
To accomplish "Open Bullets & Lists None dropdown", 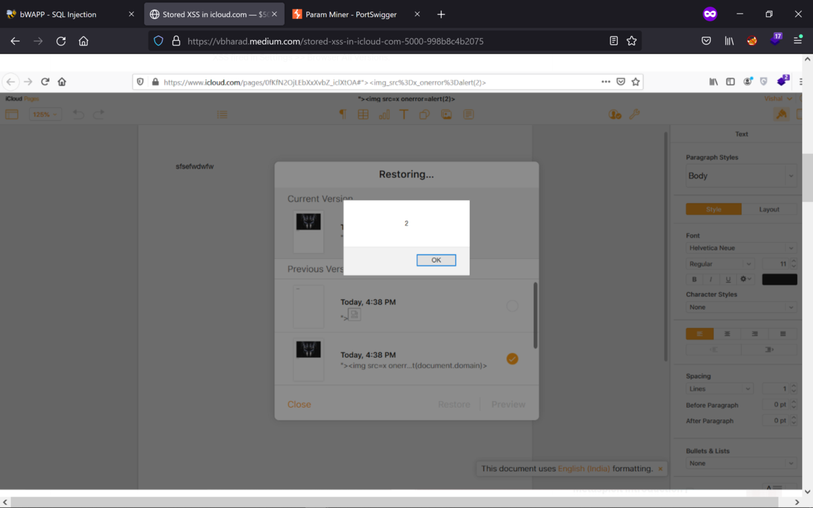I will 741,463.
